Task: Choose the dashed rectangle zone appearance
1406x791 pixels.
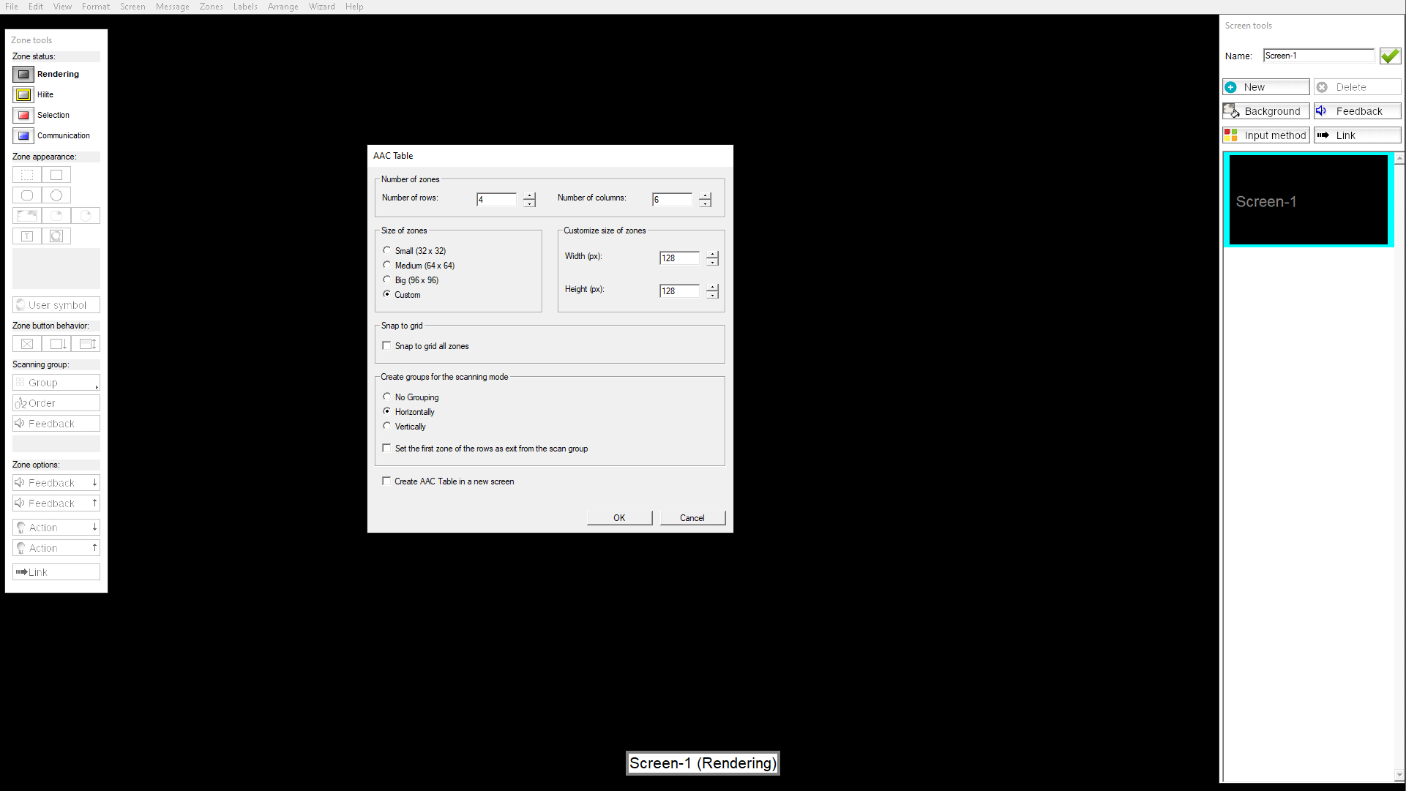Action: coord(27,175)
